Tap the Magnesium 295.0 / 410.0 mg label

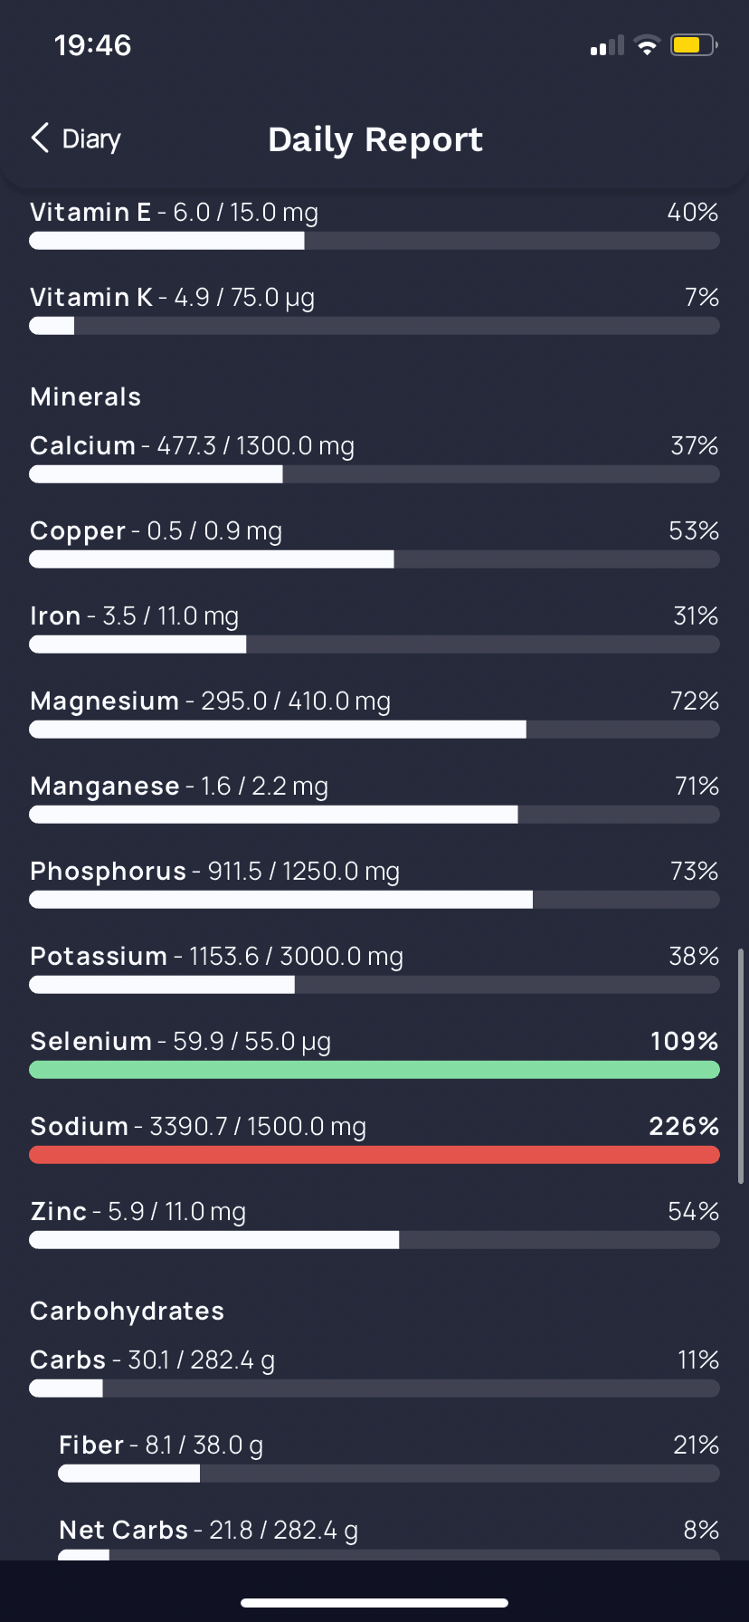pos(211,701)
